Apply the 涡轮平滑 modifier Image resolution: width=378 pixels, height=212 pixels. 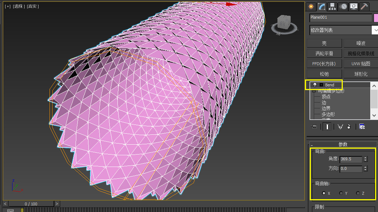point(324,53)
